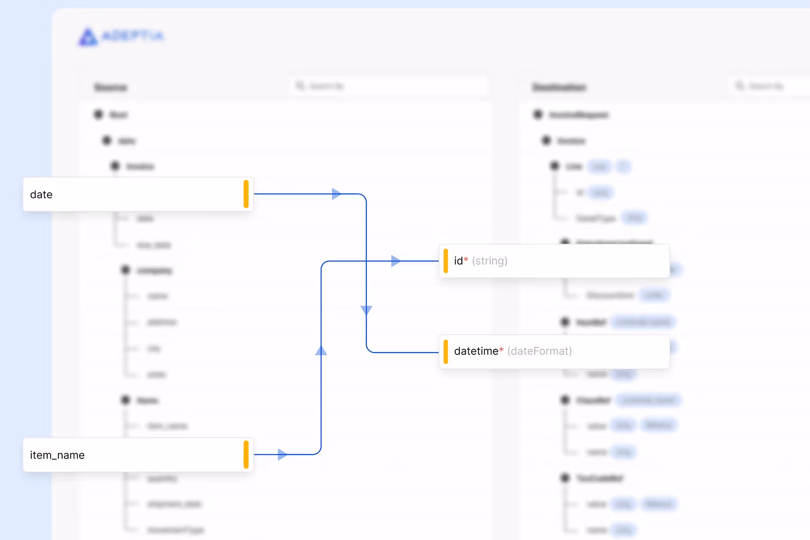This screenshot has width=810, height=540.
Task: Select the "id* (string)" destination field
Action: coord(554,261)
